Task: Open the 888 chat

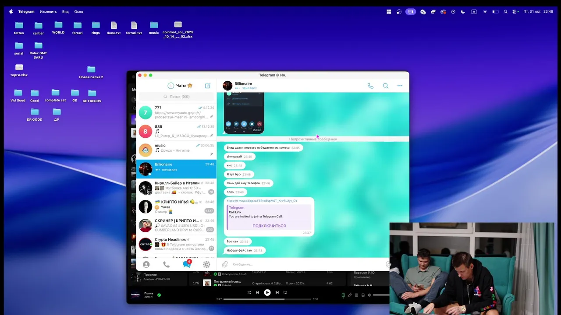Action: pos(176,131)
